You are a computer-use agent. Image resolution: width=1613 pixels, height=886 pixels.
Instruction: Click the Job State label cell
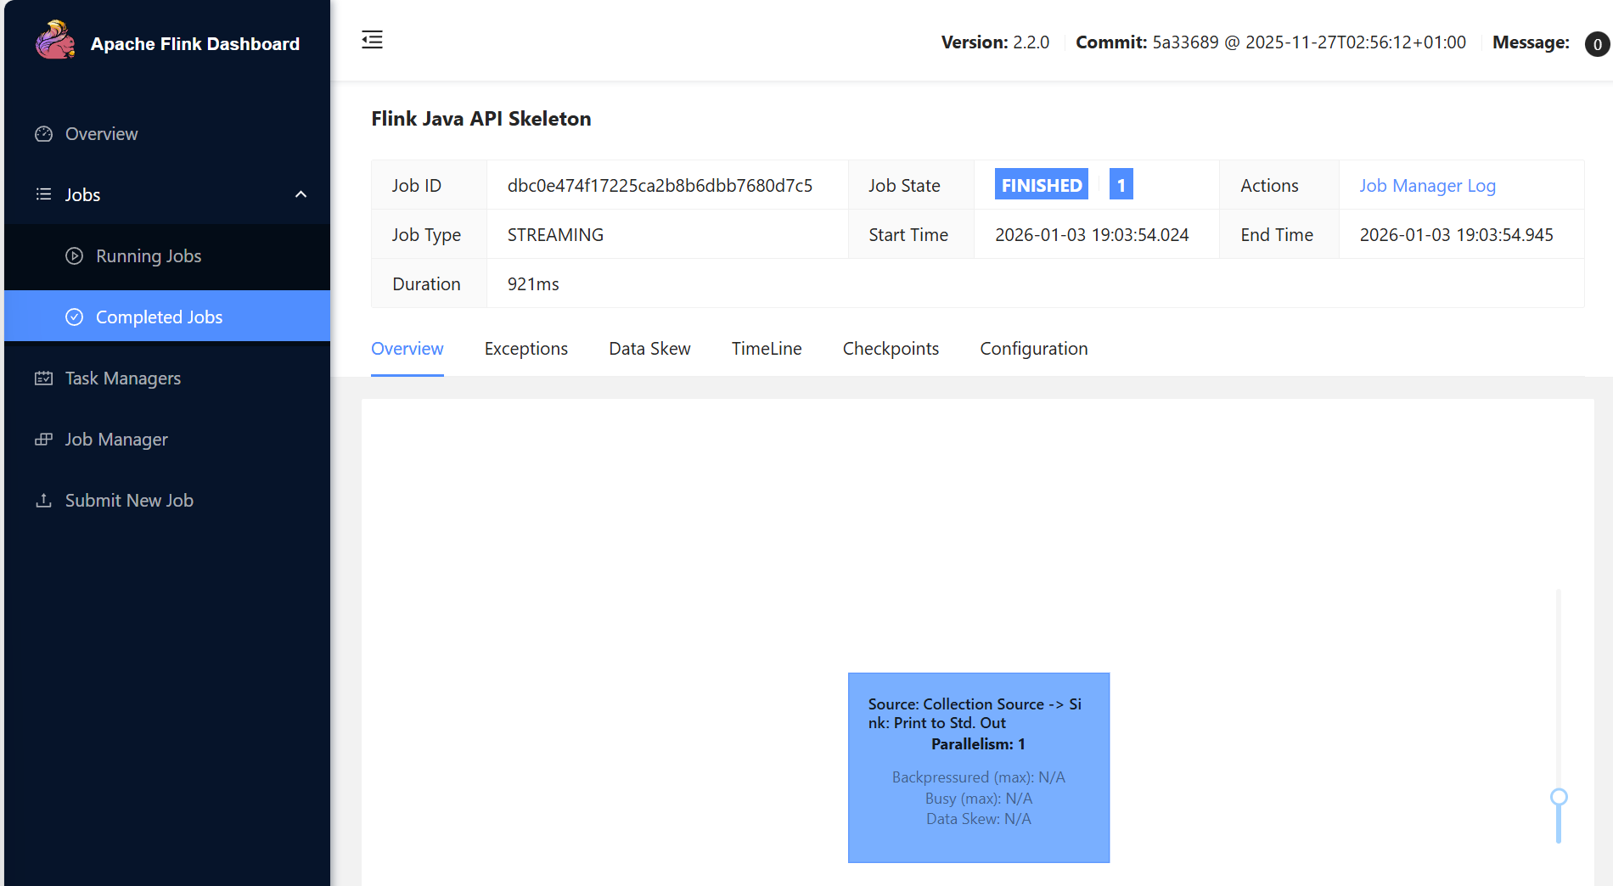coord(910,185)
